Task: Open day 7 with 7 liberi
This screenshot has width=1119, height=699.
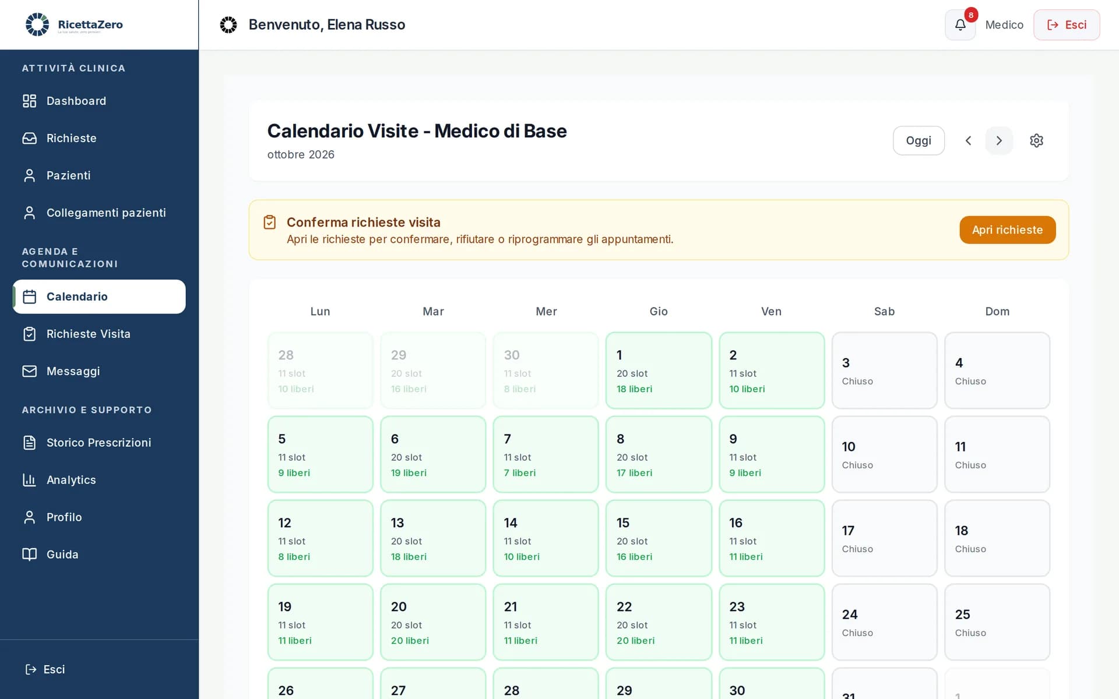Action: [x=546, y=454]
